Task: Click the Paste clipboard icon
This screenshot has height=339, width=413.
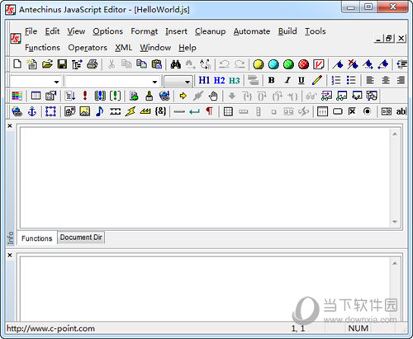Action: click(157, 64)
